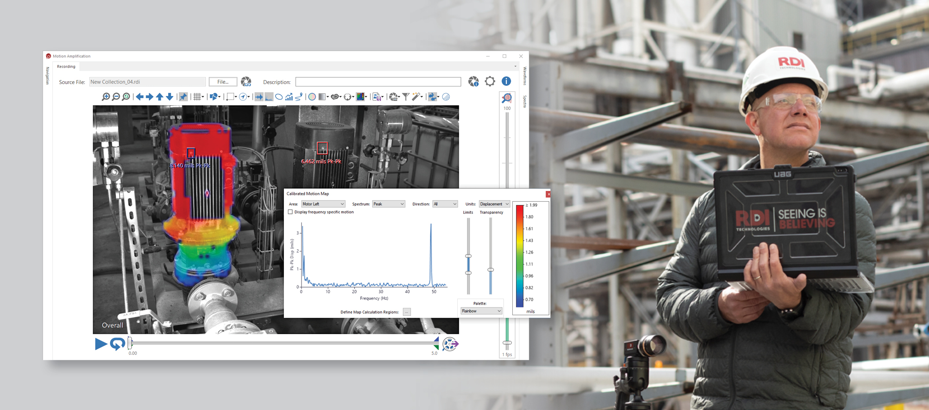Viewport: 929px width, 410px height.
Task: Open the Navigation side tab
Action: pos(47,76)
